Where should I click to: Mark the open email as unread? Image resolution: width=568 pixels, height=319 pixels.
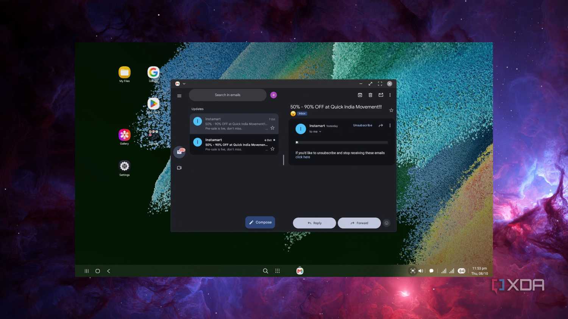(x=381, y=95)
